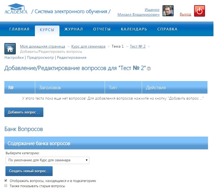Open the user profile avatar photo
Viewport: 217px width, 191px height.
(x=168, y=11)
